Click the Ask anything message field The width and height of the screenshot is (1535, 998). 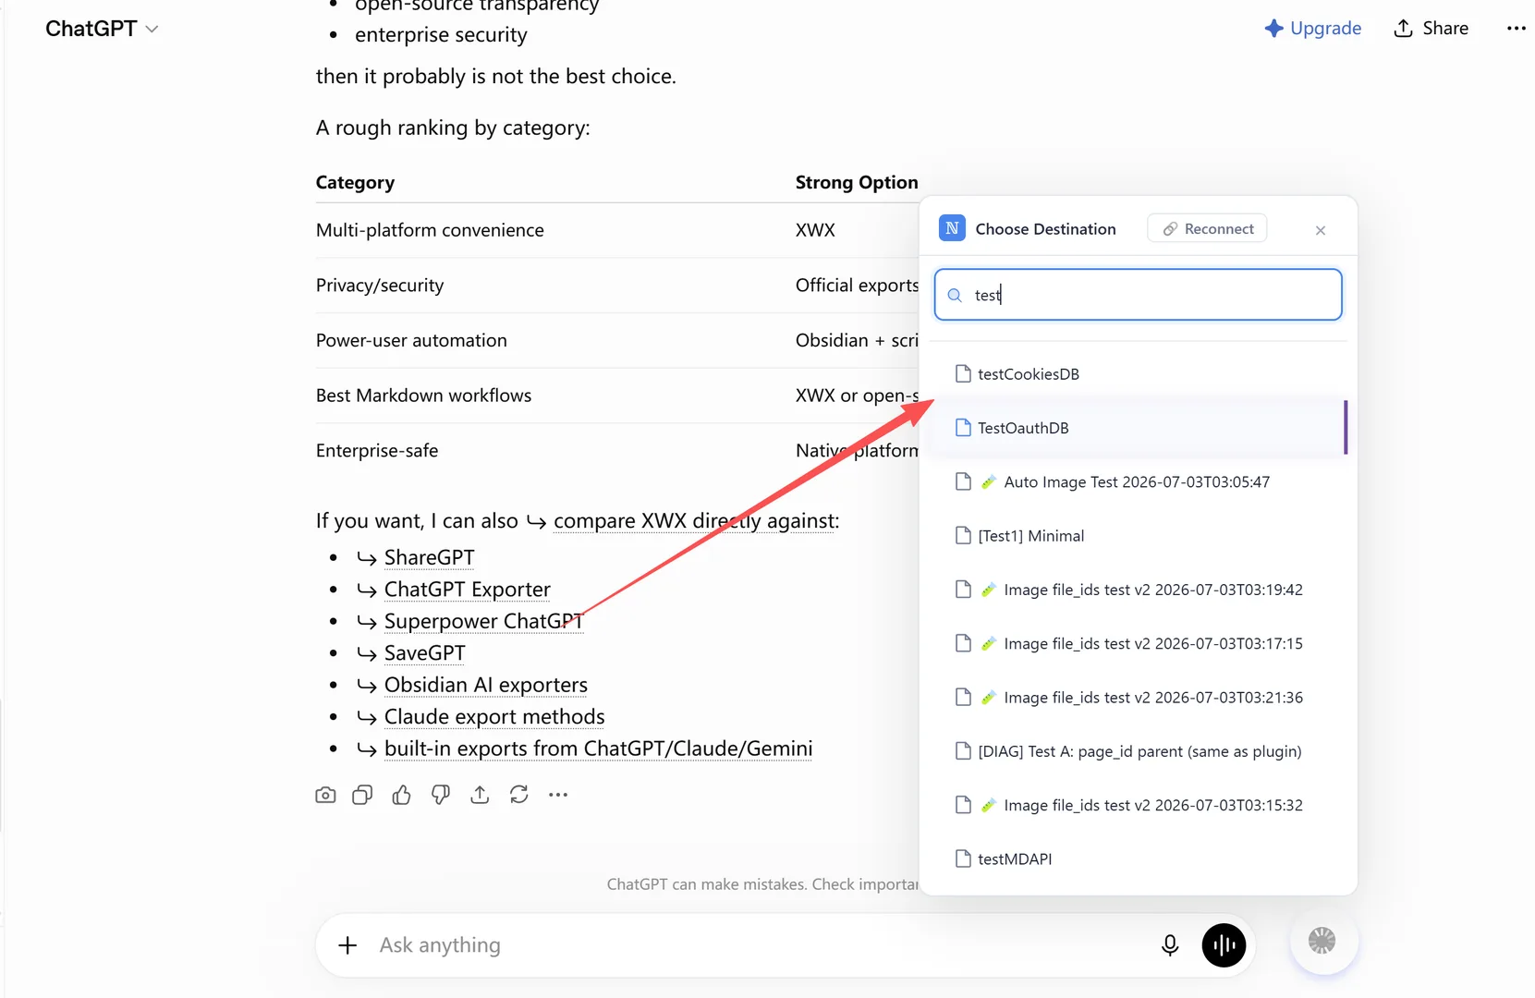tap(758, 945)
